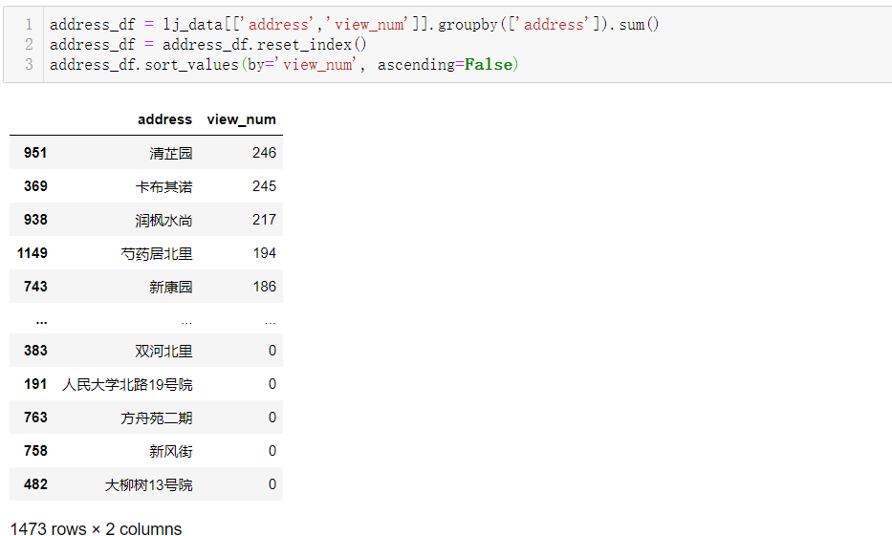Click code line 3 with sort_values
892x536 pixels.
(x=283, y=65)
